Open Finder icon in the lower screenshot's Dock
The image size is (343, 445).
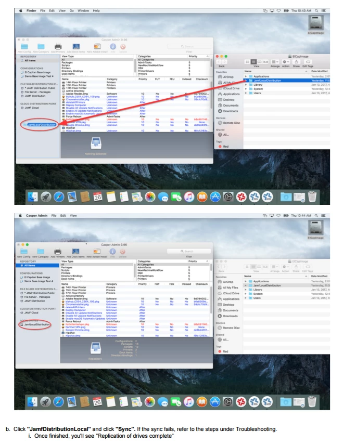pos(32,402)
